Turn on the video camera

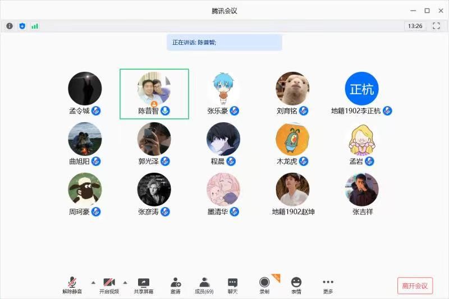pyautogui.click(x=109, y=285)
